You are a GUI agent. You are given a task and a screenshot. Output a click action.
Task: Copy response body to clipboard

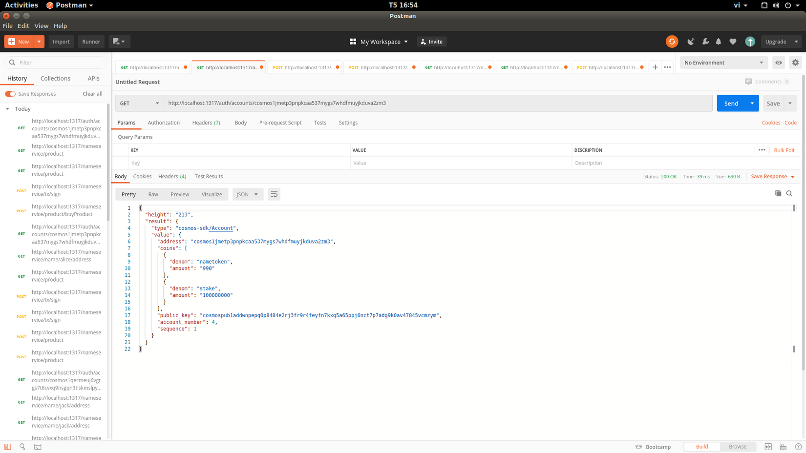coord(778,193)
